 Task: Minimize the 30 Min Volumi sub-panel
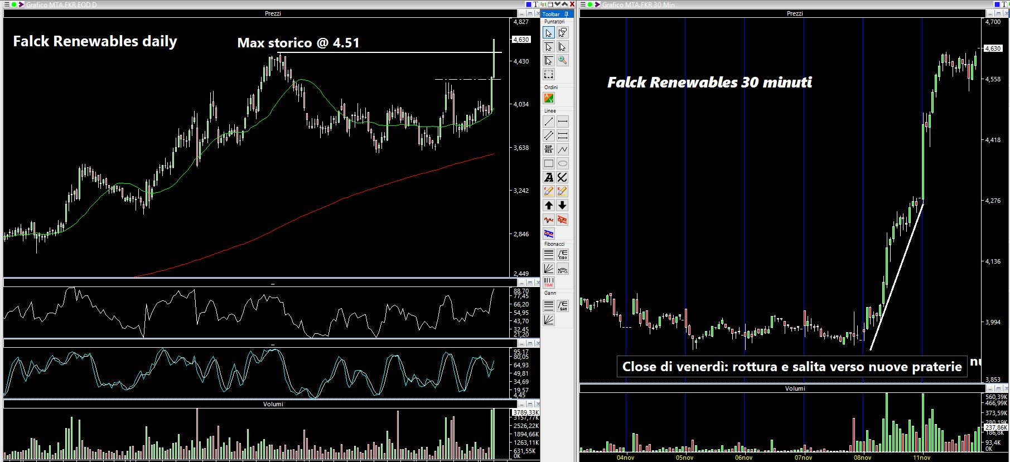point(990,388)
